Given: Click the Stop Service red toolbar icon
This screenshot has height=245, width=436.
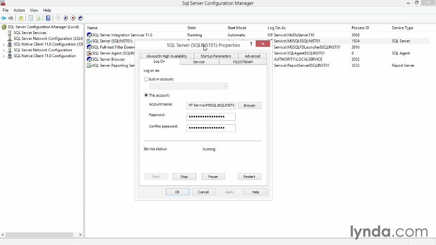Looking at the screenshot, I should (73, 18).
